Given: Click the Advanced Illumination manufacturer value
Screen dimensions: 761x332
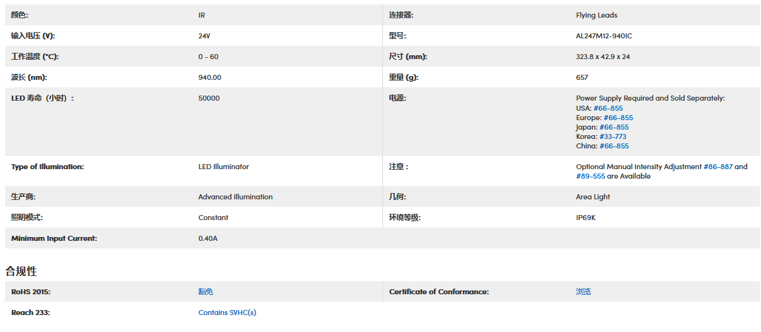Looking at the screenshot, I should click(x=235, y=197).
